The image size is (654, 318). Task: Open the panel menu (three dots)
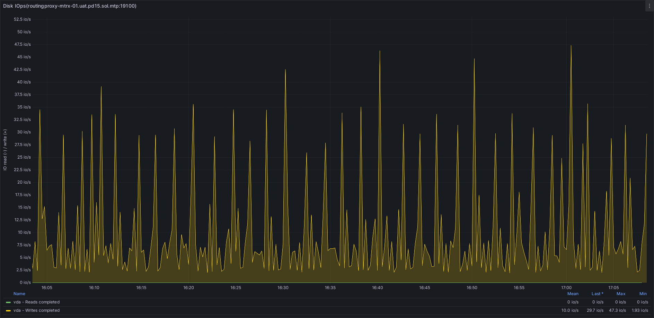click(x=649, y=6)
